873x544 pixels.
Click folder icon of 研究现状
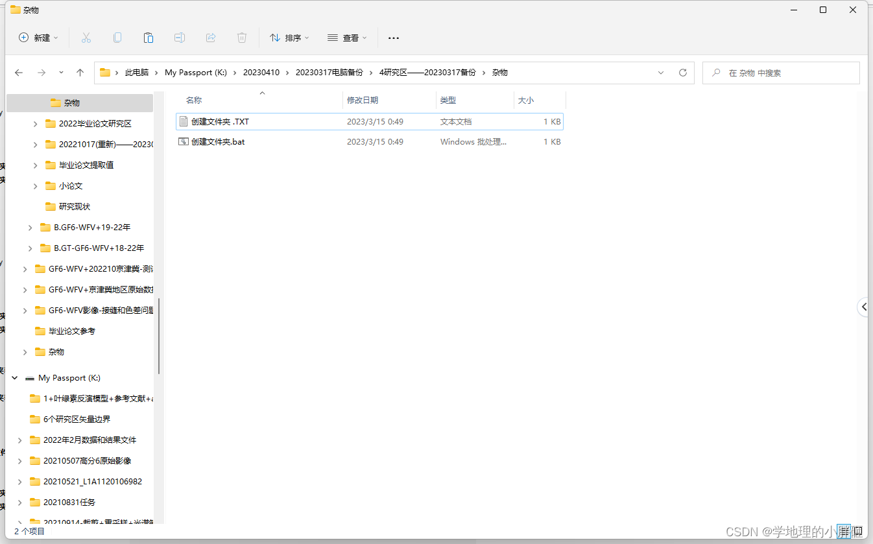tap(51, 206)
